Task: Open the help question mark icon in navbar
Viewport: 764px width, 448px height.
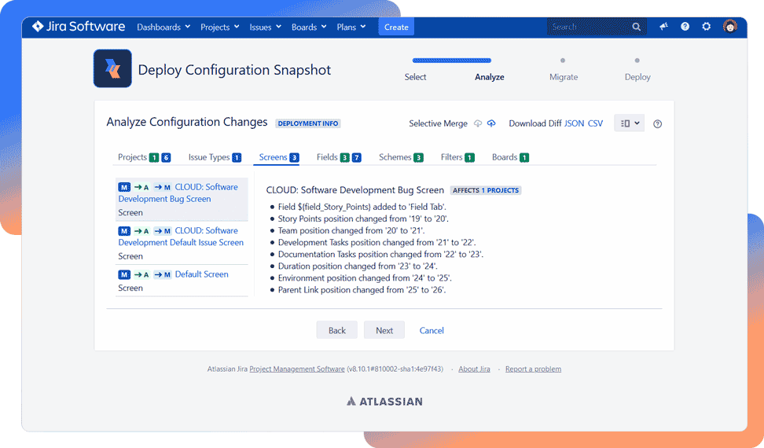Action: pyautogui.click(x=685, y=27)
